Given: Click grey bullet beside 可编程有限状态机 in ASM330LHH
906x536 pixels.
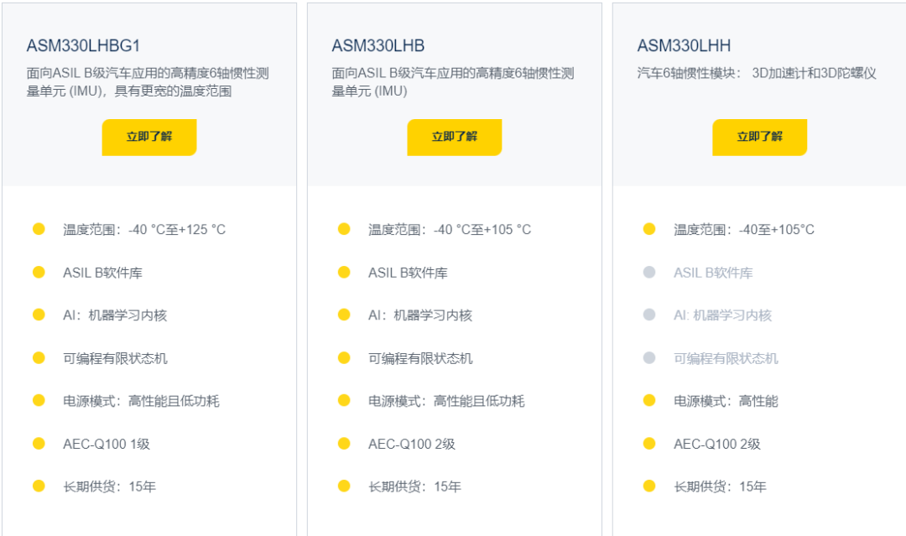Looking at the screenshot, I should coord(649,357).
